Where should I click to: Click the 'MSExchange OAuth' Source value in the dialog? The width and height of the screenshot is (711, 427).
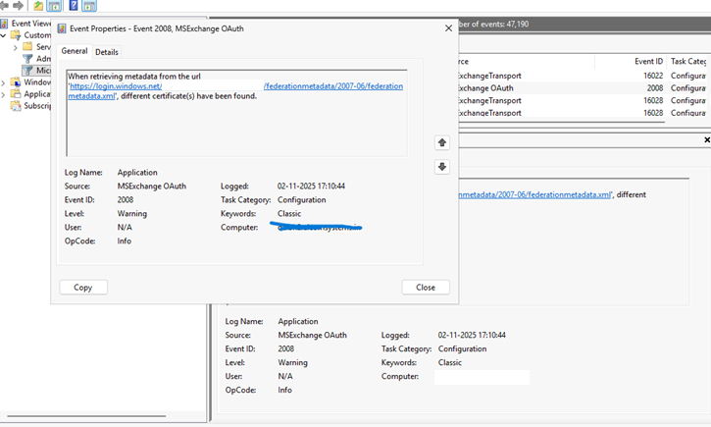point(151,187)
